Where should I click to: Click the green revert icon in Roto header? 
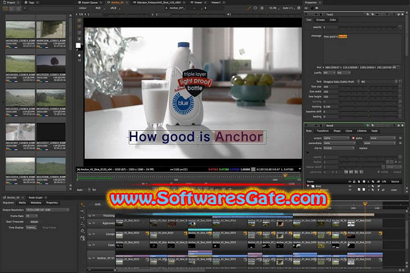pos(368,125)
